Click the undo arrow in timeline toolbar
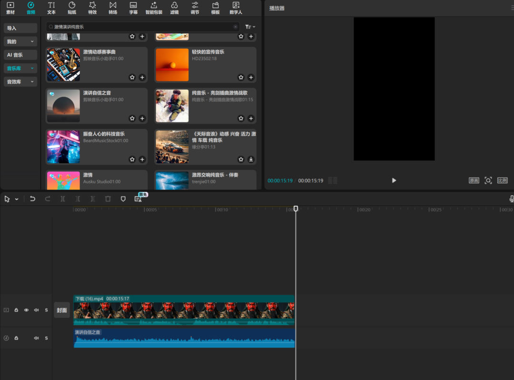The height and width of the screenshot is (380, 514). click(x=32, y=199)
